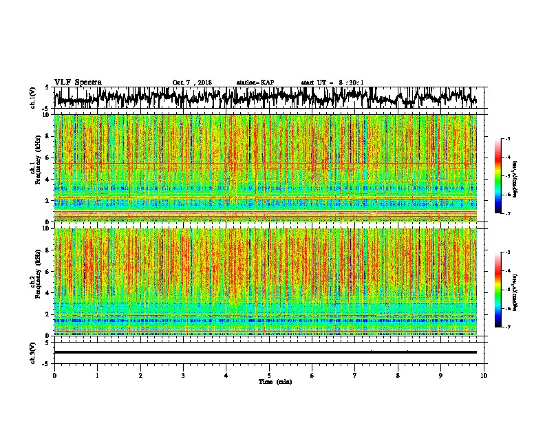Click the "VLF Spectra" plot title

point(78,83)
